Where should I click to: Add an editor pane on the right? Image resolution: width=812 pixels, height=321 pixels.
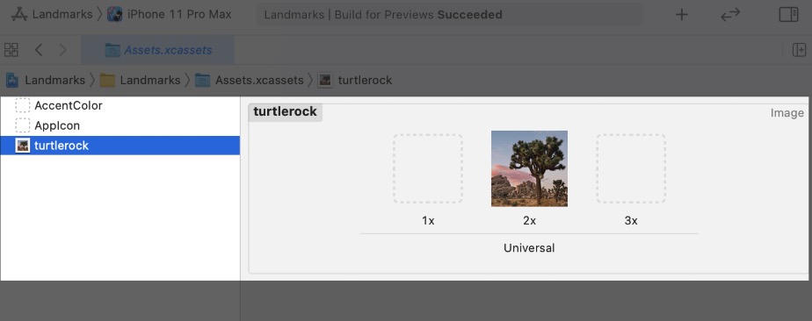pos(799,50)
